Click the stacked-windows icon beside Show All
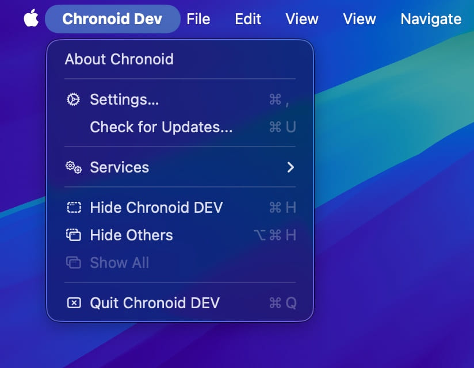474x368 pixels. click(x=73, y=262)
